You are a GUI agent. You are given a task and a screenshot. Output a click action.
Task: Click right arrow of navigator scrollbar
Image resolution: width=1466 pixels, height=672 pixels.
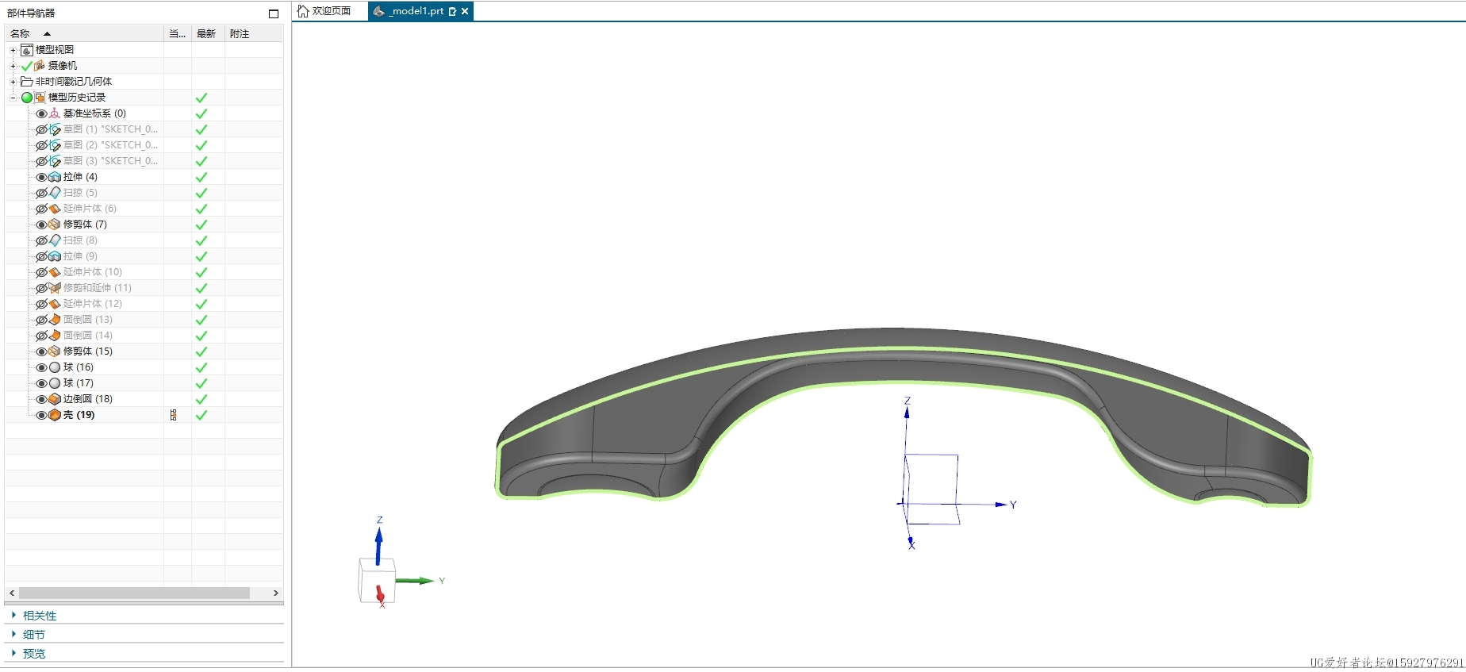pos(275,593)
